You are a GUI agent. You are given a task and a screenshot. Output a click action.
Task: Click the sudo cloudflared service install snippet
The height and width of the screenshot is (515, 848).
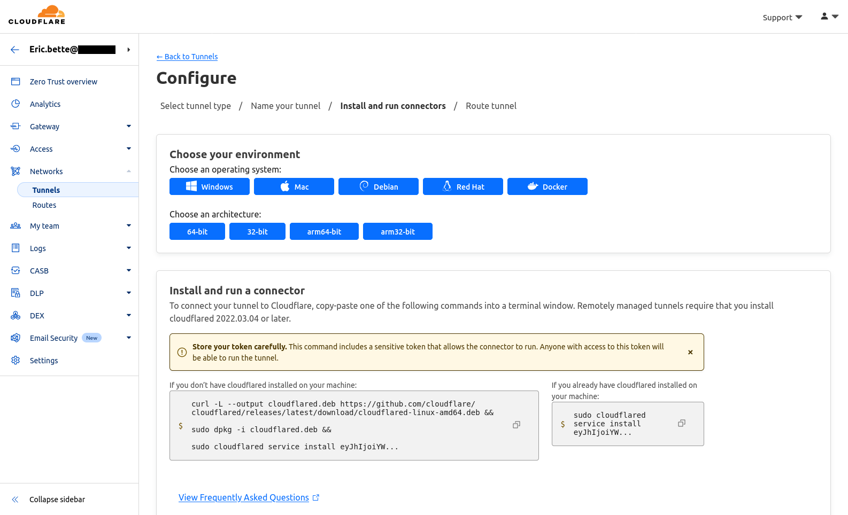pyautogui.click(x=610, y=424)
